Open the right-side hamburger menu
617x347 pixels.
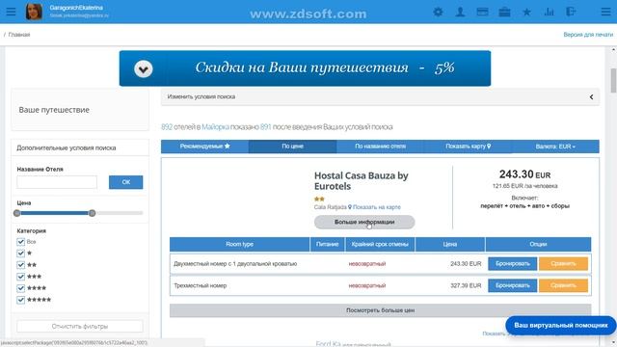tap(606, 12)
